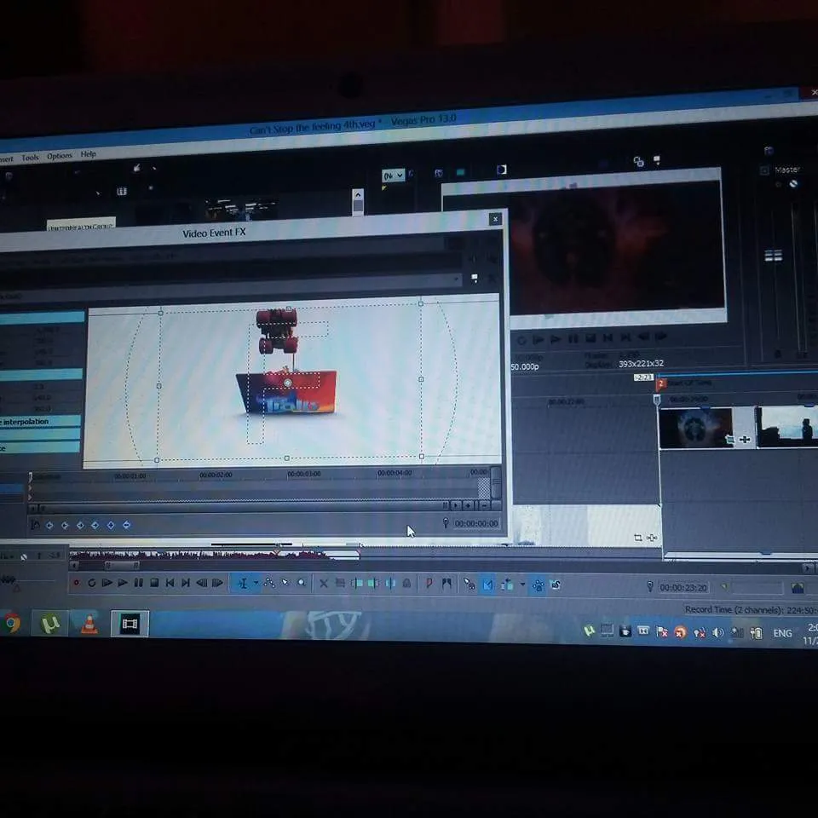
Task: Click the Trim End icon
Action: click(373, 584)
